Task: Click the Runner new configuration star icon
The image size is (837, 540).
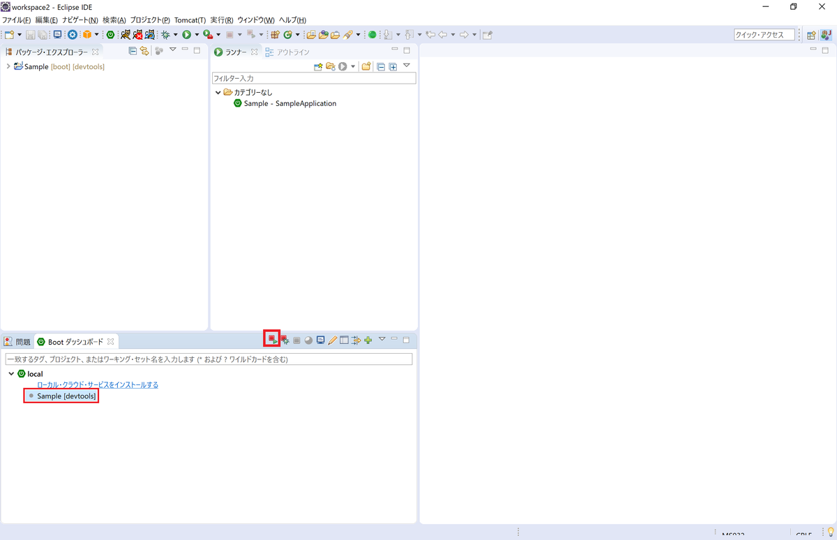Action: point(318,66)
